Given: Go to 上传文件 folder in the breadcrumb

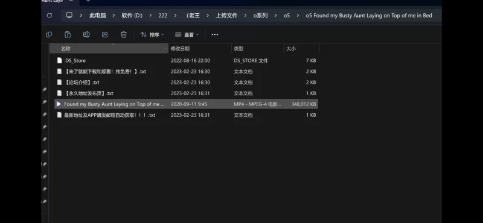Looking at the screenshot, I should click(226, 16).
